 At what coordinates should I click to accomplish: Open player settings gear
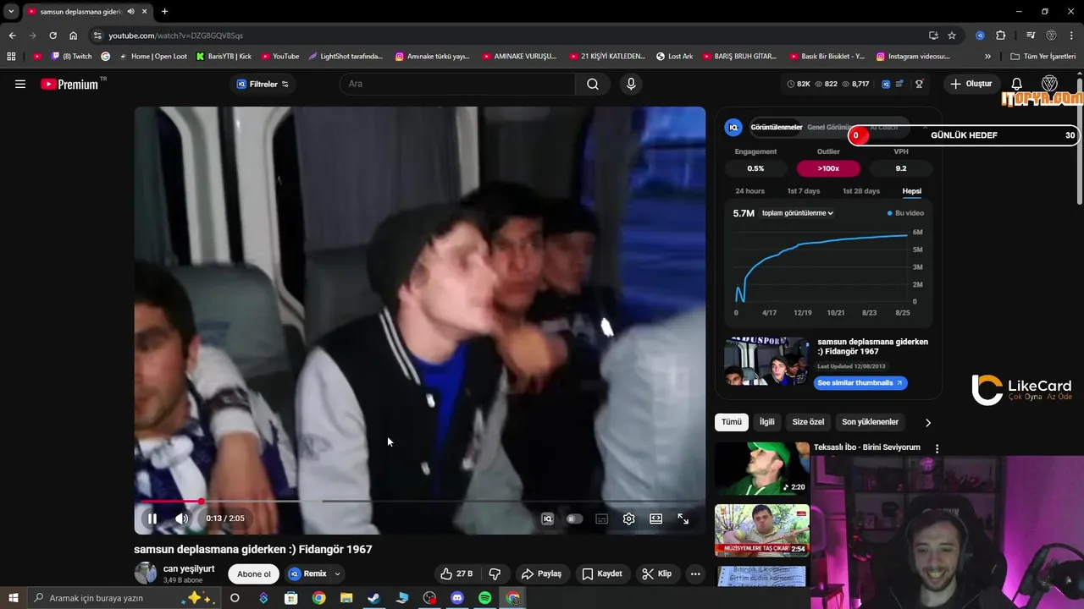click(x=628, y=518)
